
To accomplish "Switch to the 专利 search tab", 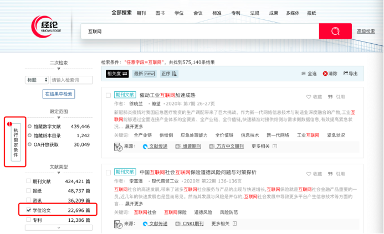I will [235, 12].
